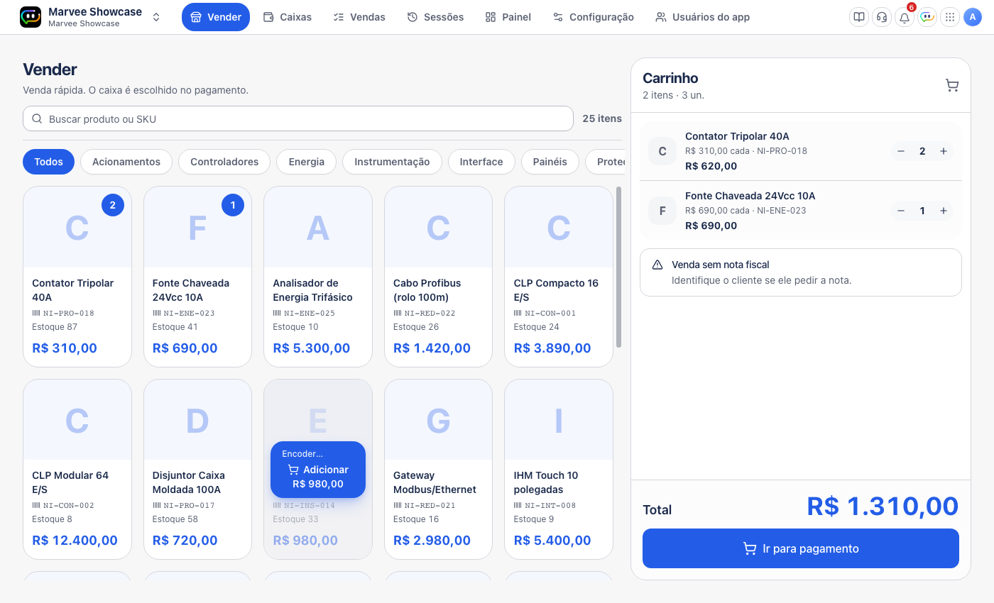Go to the Vender tab

(216, 17)
